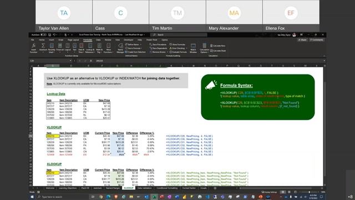
Task: Expand the Name Box dropdown arrow
Action: (70, 61)
